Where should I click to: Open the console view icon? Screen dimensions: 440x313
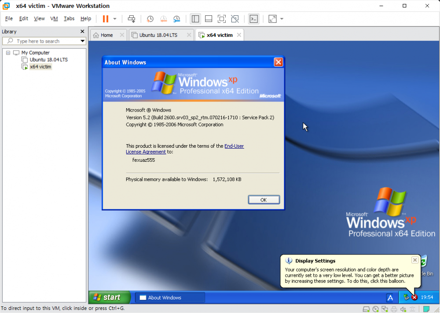253,19
